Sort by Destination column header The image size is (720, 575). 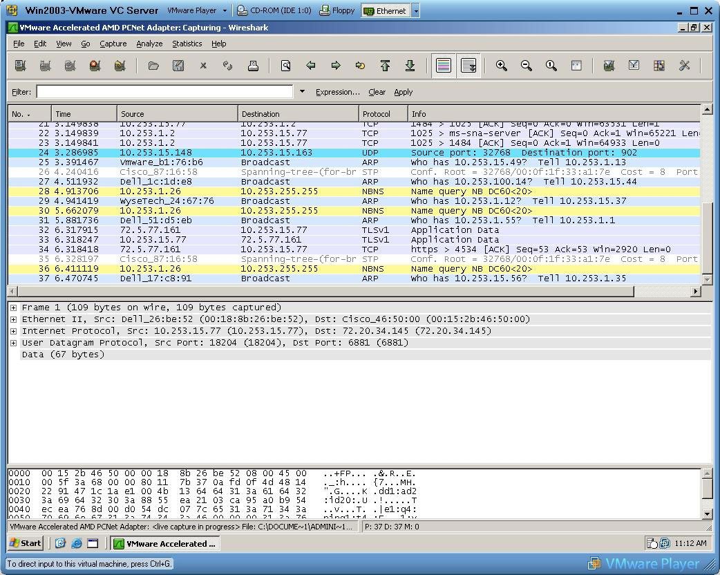coord(298,114)
